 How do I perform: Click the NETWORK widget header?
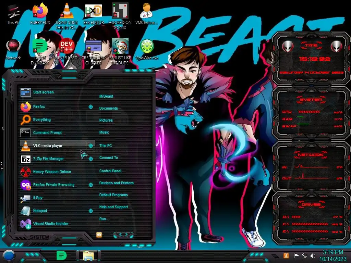click(x=311, y=155)
